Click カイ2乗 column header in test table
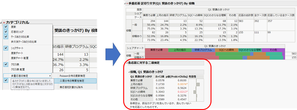 tap(160, 77)
